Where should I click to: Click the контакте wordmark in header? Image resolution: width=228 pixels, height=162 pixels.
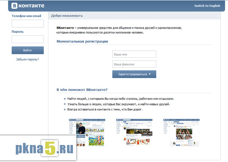(32, 6)
